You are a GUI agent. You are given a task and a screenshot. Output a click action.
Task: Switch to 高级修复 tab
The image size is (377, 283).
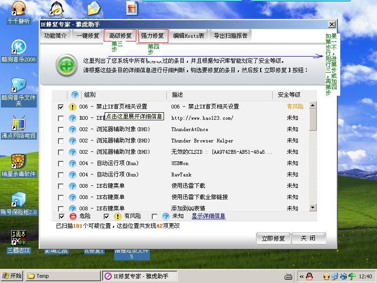pyautogui.click(x=120, y=35)
